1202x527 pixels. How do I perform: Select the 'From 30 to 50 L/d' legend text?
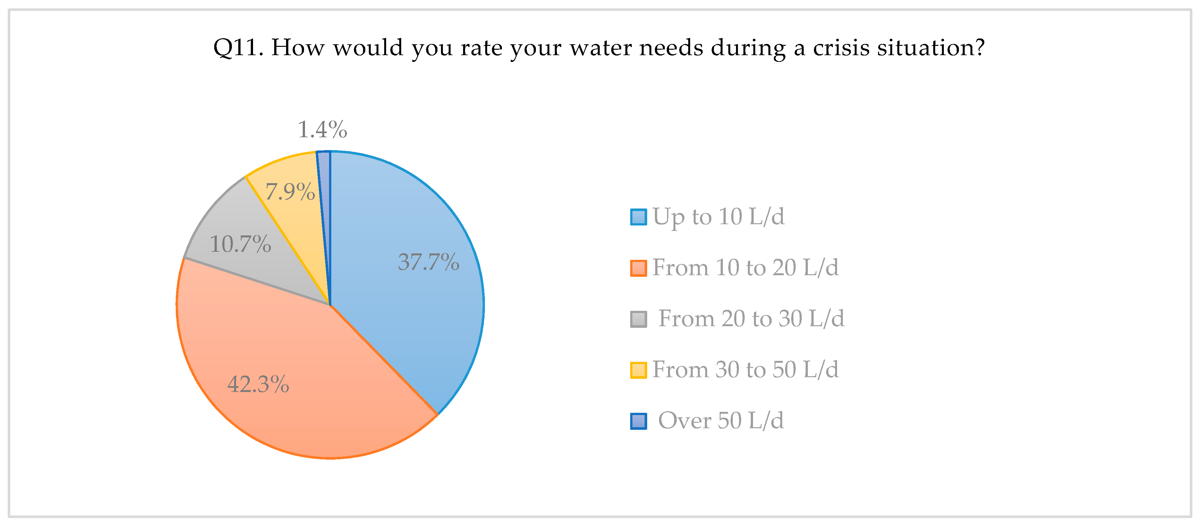pyautogui.click(x=745, y=370)
